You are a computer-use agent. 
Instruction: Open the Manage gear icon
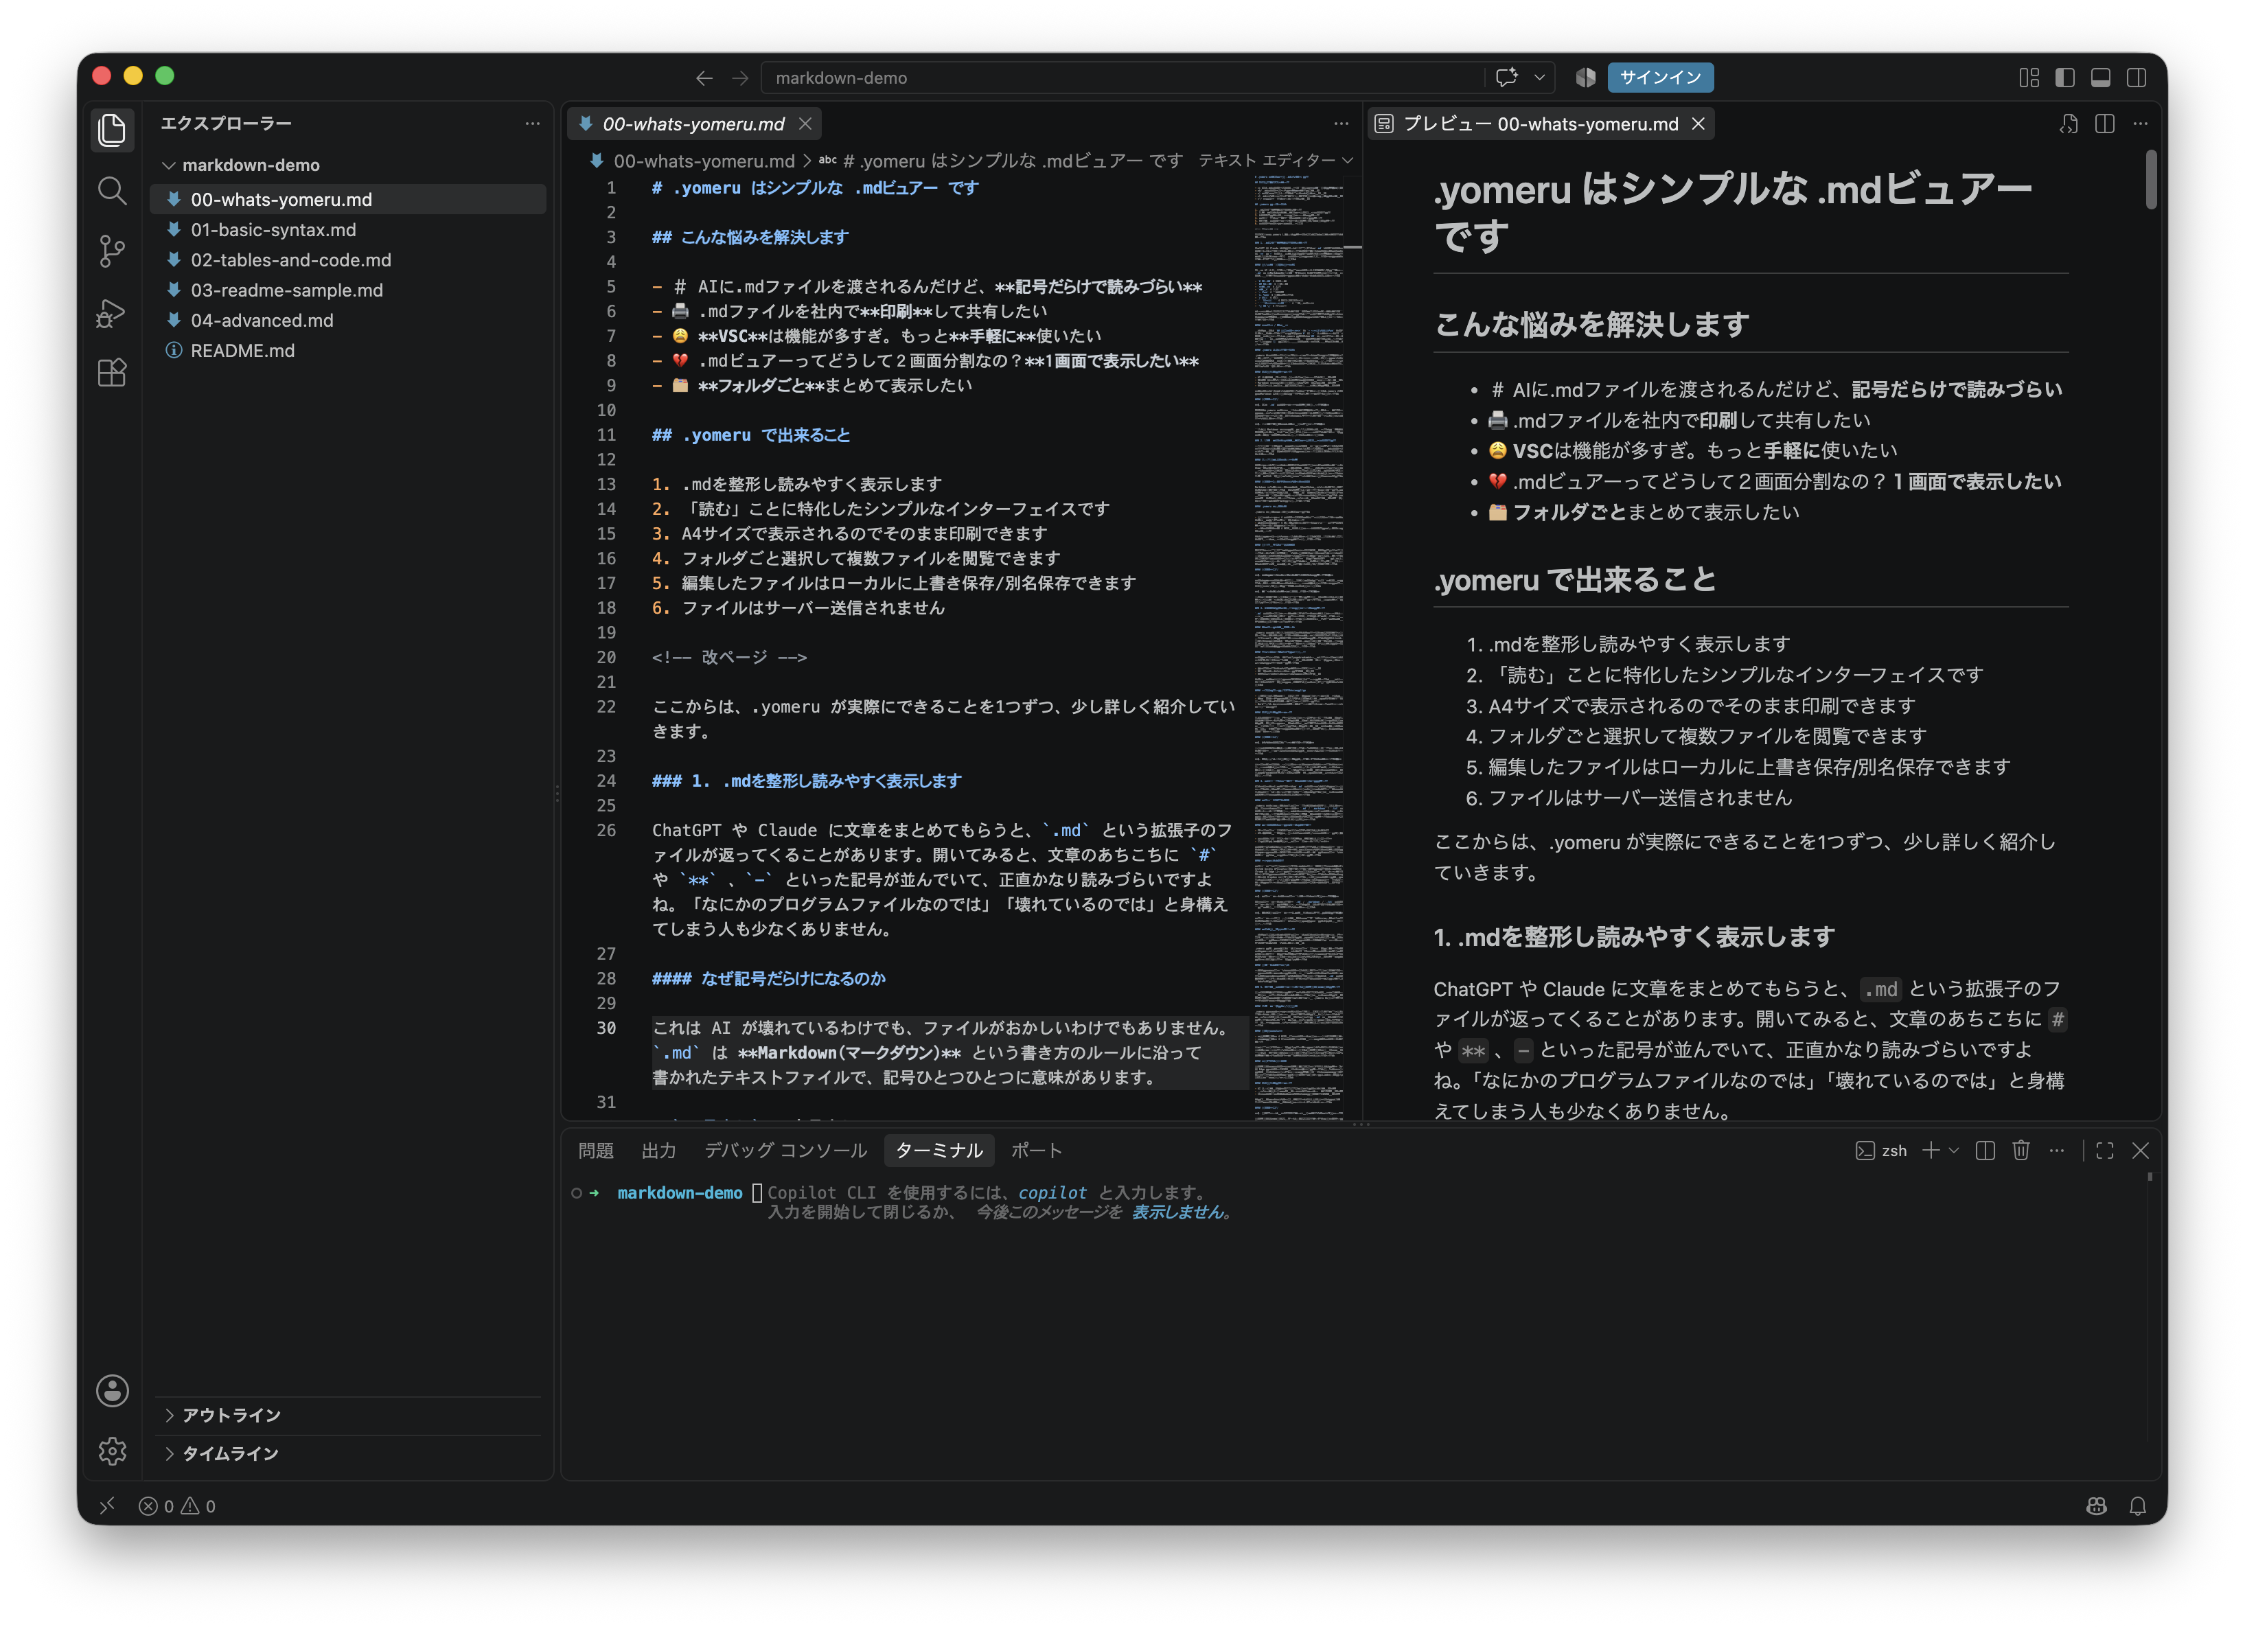pyautogui.click(x=112, y=1451)
